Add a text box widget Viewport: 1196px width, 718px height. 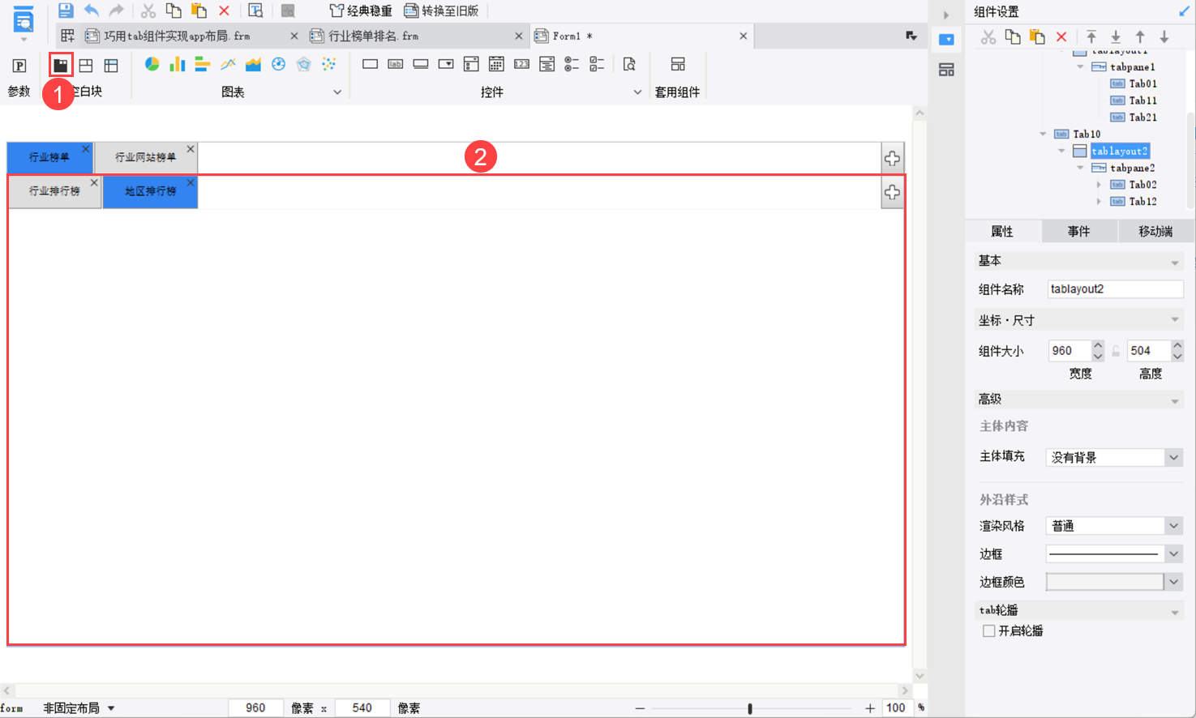tap(370, 64)
